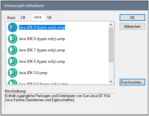Screen dimensions: 149x116
Task: Confirm with the OK button
Action: (132, 18)
